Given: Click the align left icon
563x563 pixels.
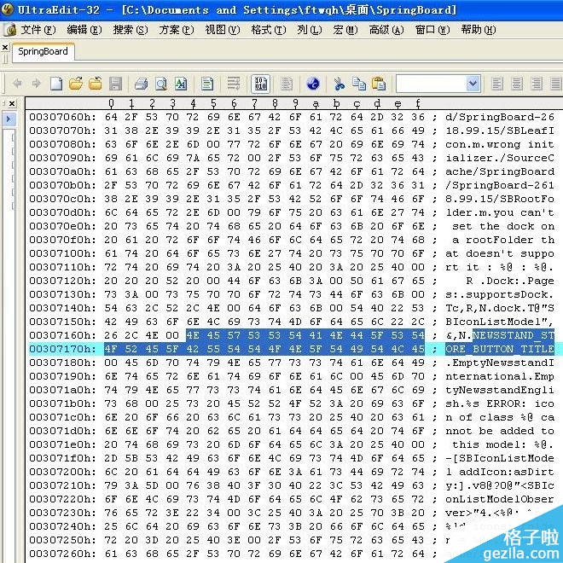Looking at the screenshot, I should (x=497, y=84).
